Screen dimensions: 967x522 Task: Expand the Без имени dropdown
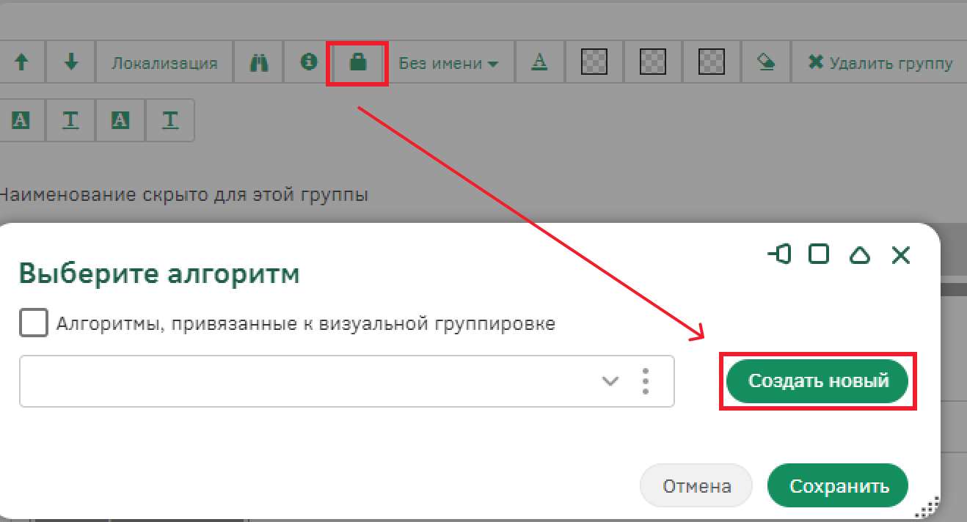click(448, 63)
